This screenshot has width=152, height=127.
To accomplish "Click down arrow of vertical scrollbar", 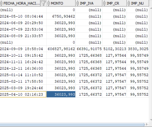I will (151, 120).
